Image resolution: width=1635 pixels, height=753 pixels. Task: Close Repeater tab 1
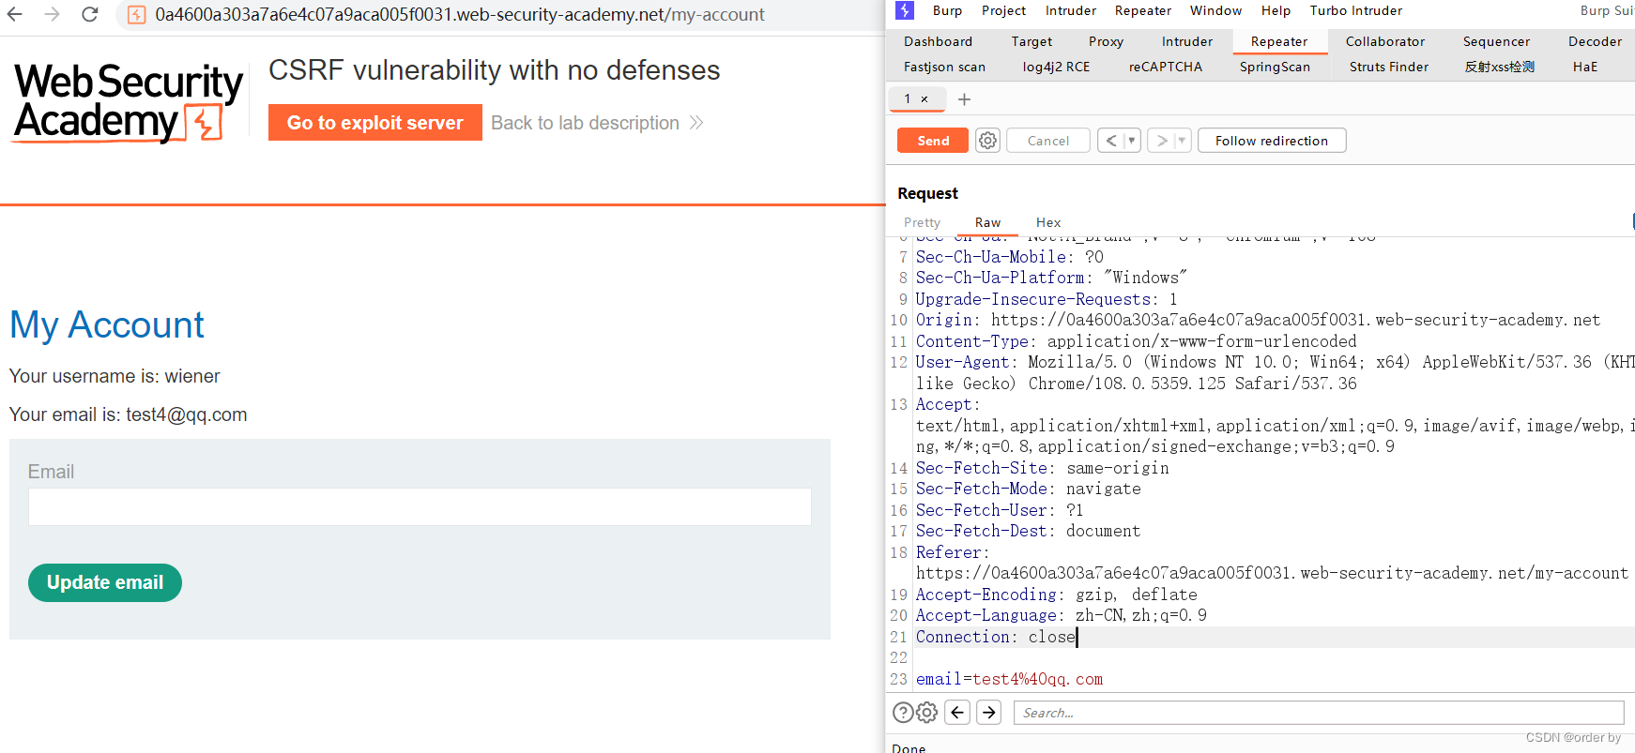(x=924, y=99)
